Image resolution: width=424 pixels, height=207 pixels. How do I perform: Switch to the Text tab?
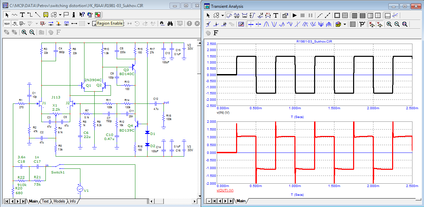[x=45, y=201]
